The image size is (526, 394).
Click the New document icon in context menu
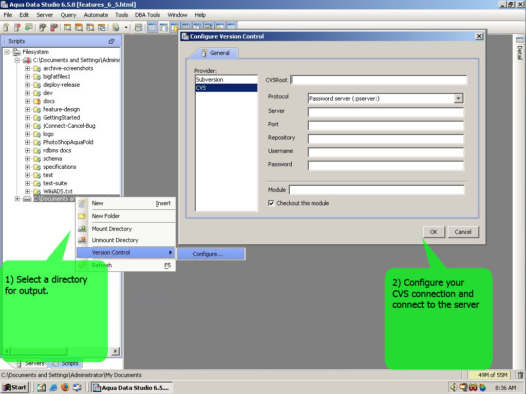tap(82, 203)
